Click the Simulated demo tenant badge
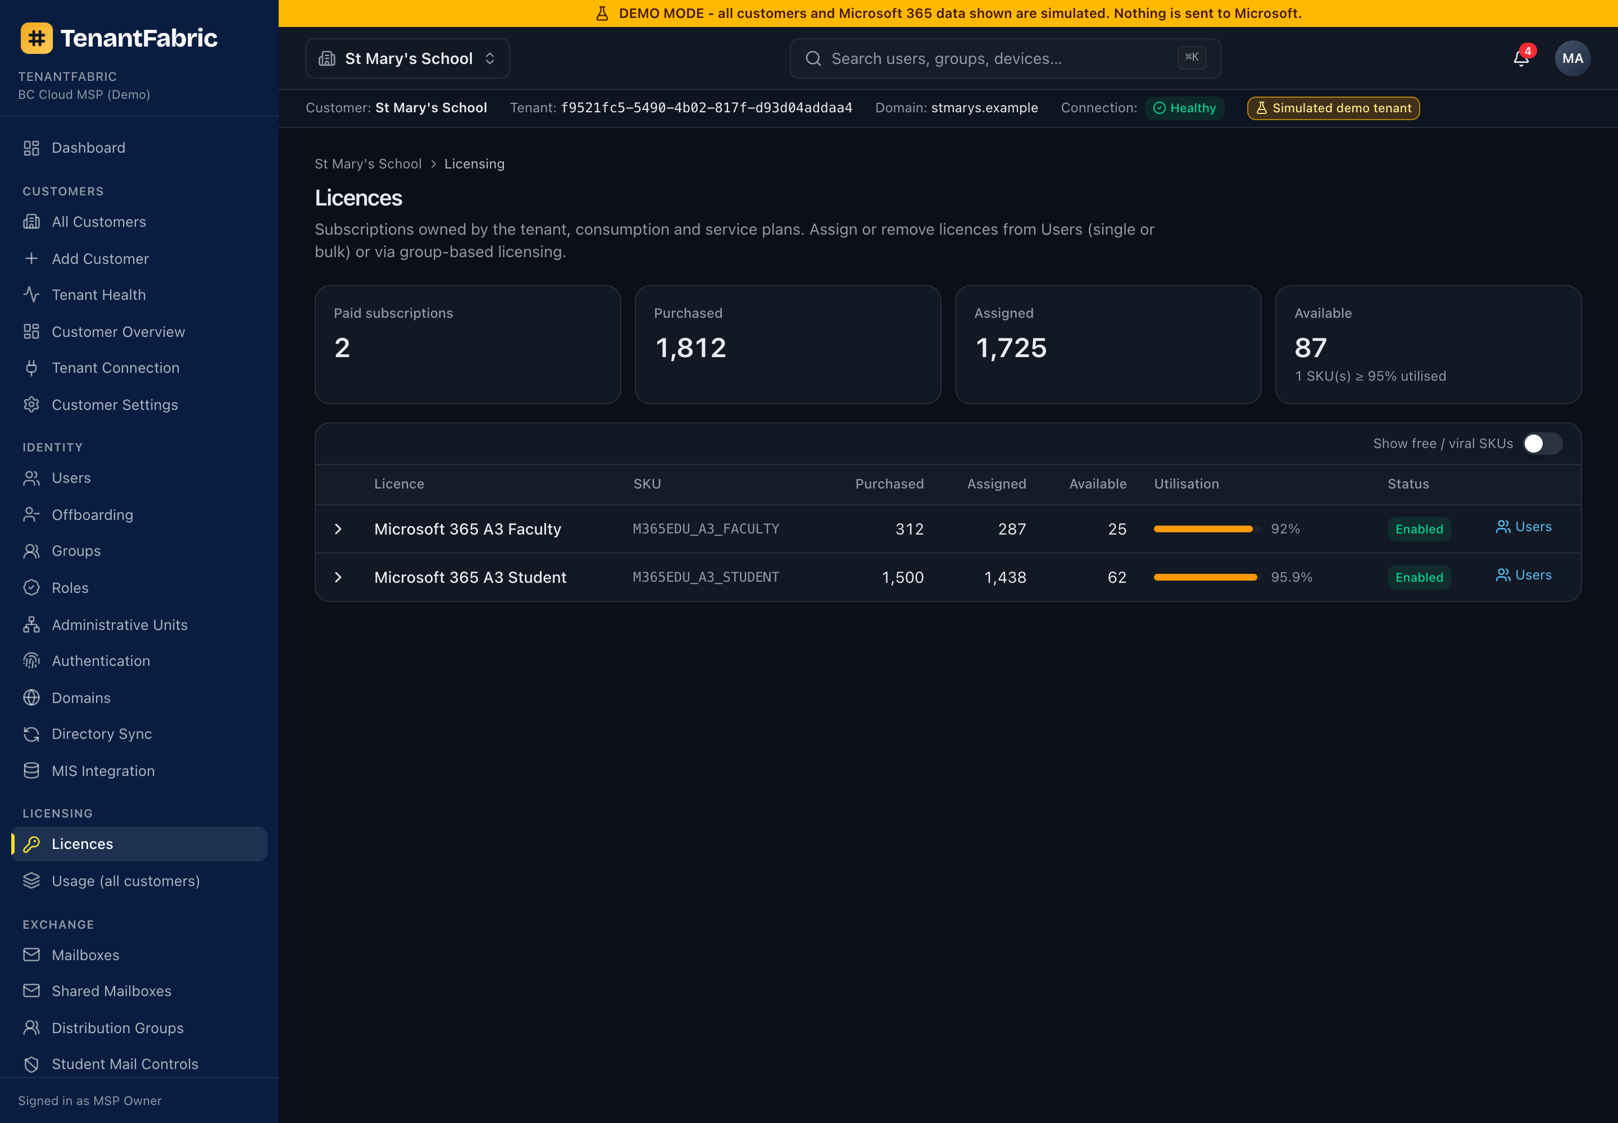This screenshot has height=1123, width=1618. coord(1334,108)
